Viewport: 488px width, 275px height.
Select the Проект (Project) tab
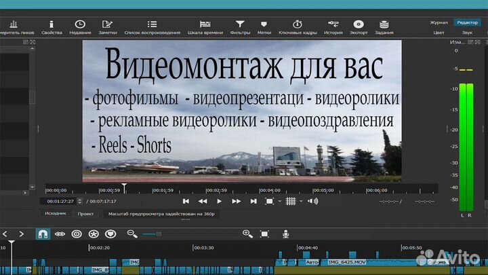click(85, 214)
